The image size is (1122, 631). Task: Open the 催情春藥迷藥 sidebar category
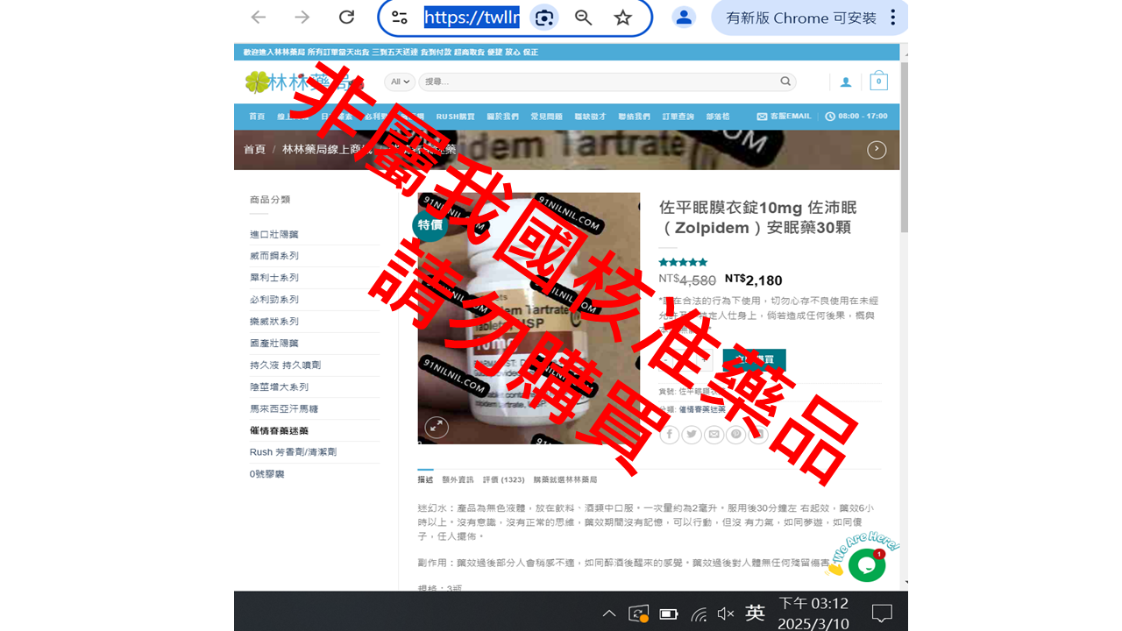pos(279,430)
